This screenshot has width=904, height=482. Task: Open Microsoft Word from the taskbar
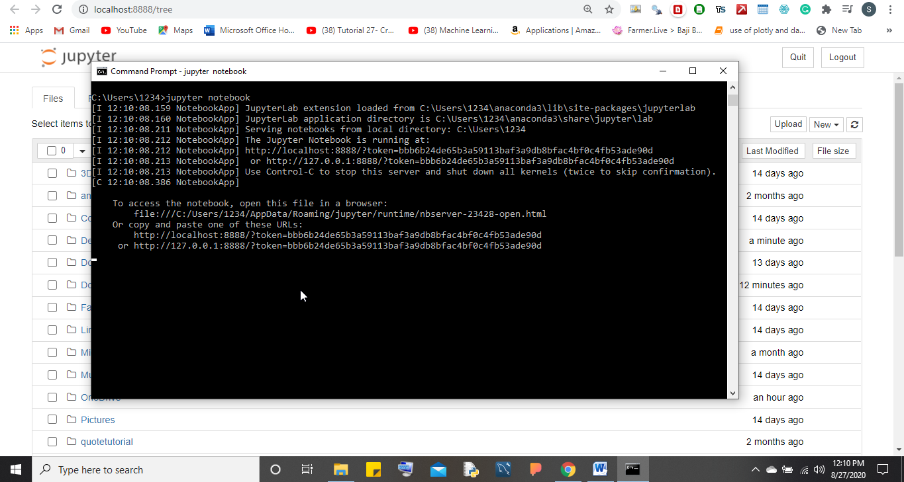pyautogui.click(x=600, y=469)
